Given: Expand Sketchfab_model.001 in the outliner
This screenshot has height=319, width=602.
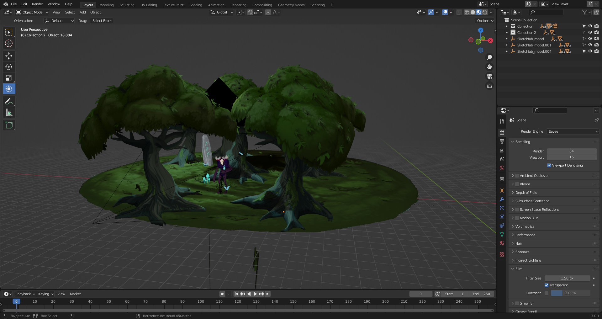Looking at the screenshot, I should click(x=506, y=45).
